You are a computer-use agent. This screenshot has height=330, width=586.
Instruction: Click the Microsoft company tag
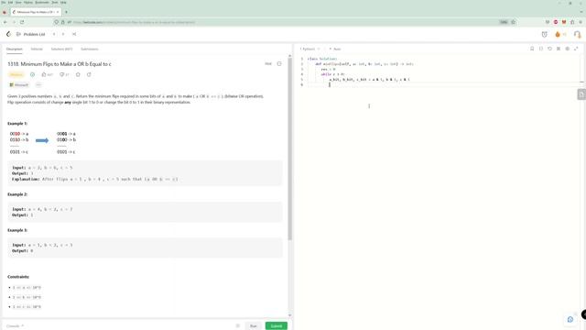[19, 85]
